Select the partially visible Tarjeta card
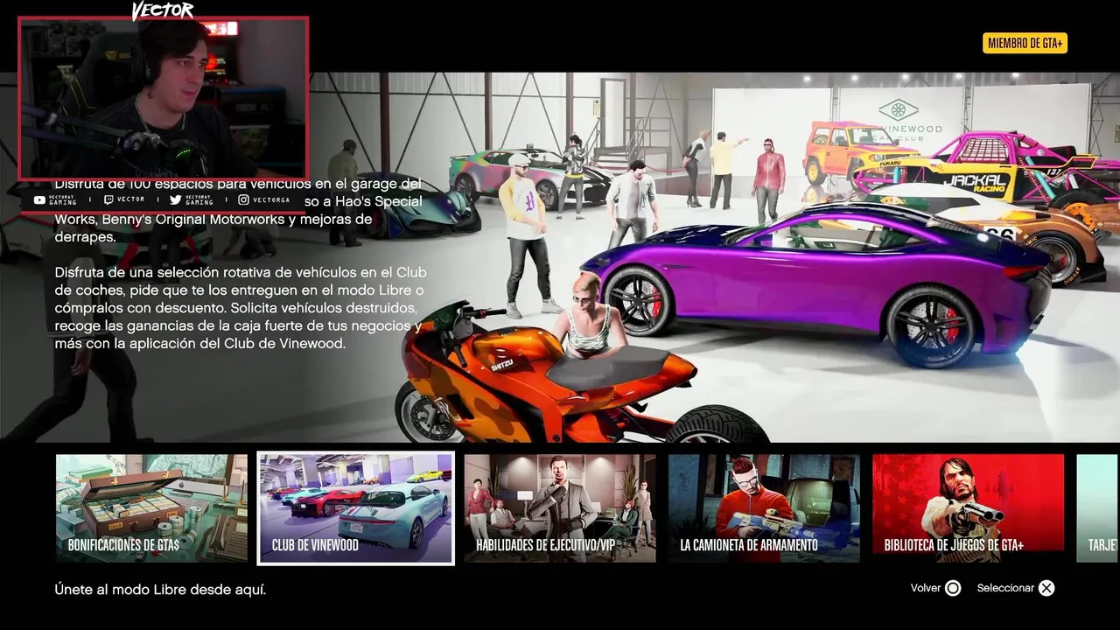This screenshot has width=1120, height=630. click(1098, 508)
